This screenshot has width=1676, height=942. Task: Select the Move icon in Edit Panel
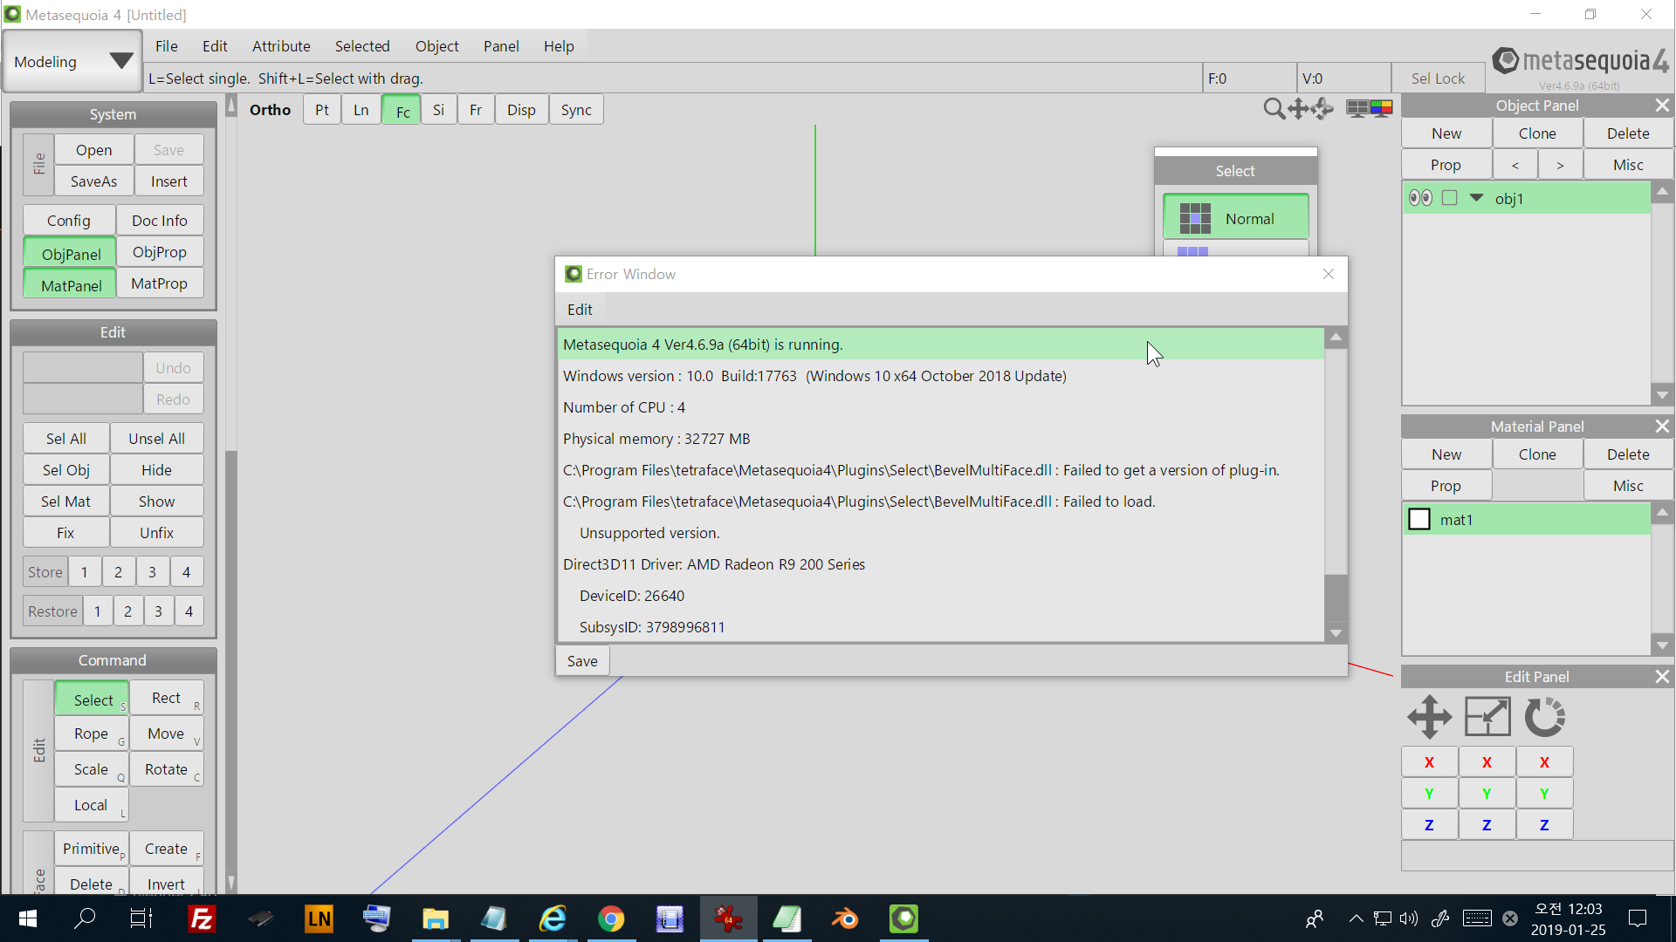tap(1429, 717)
